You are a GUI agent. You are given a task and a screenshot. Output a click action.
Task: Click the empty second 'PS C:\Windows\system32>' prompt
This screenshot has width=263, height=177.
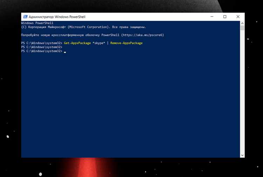click(42, 47)
